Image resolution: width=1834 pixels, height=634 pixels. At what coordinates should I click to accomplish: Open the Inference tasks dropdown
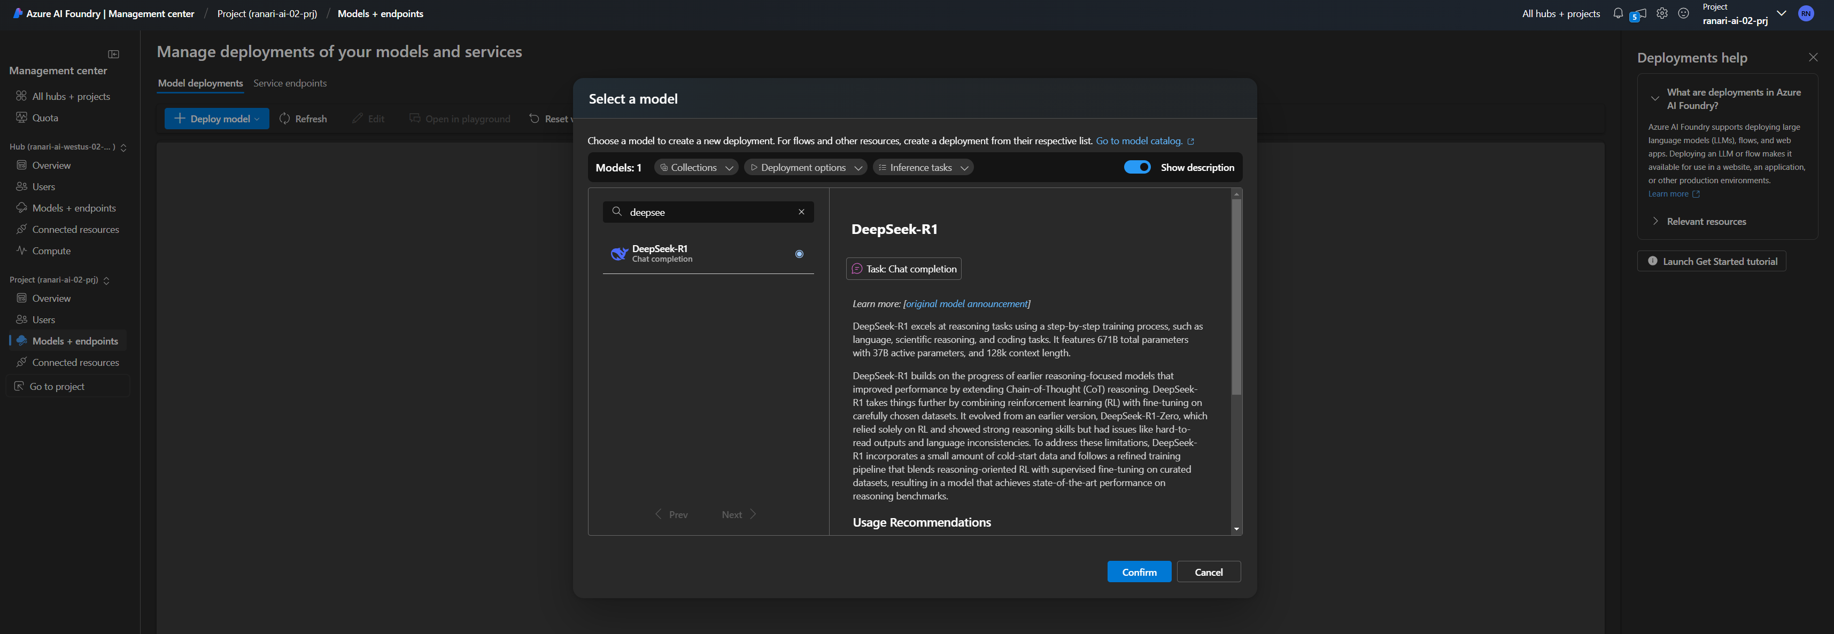coord(923,167)
